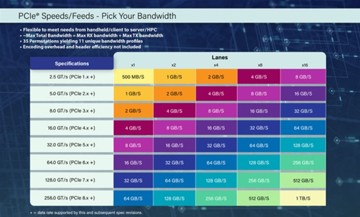Select the x1 lane column header

(x=134, y=65)
